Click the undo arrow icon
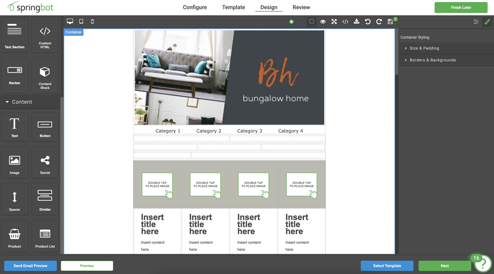This screenshot has width=494, height=274. click(x=368, y=22)
